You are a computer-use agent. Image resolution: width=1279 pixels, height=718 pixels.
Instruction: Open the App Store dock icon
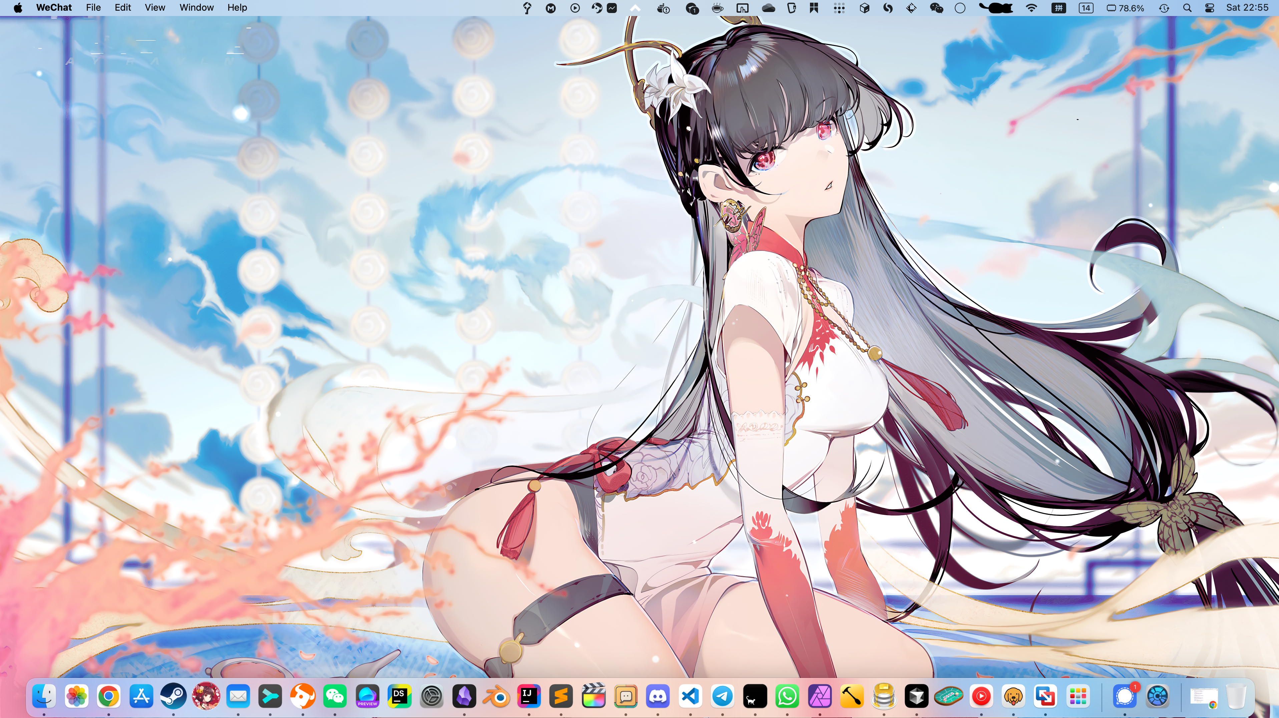[141, 696]
